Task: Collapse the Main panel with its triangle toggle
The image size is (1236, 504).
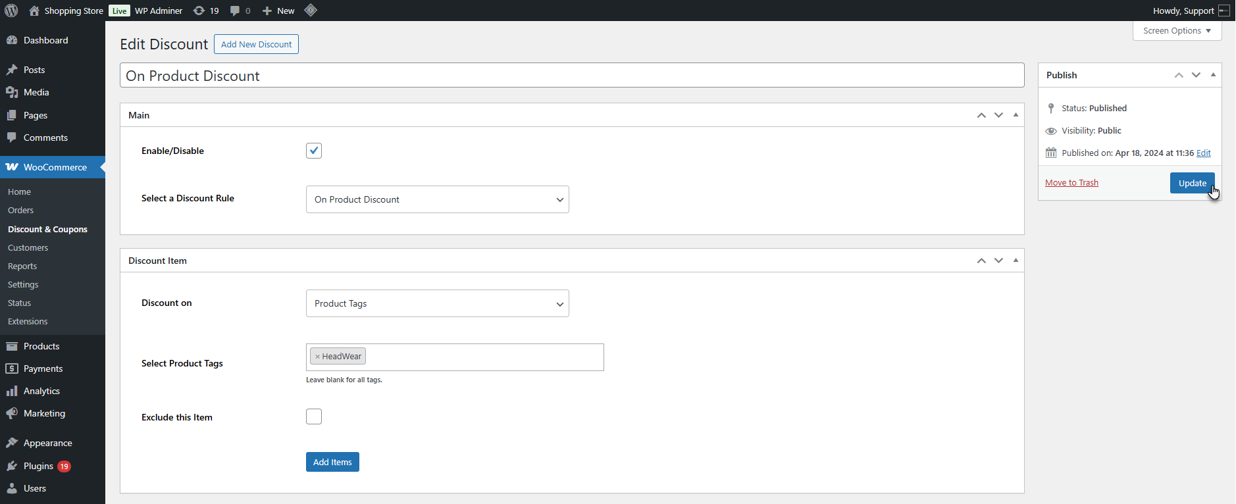Action: 1016,115
